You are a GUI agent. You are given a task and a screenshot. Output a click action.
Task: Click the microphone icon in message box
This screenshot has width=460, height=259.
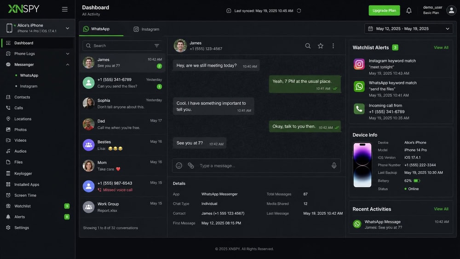click(x=334, y=166)
